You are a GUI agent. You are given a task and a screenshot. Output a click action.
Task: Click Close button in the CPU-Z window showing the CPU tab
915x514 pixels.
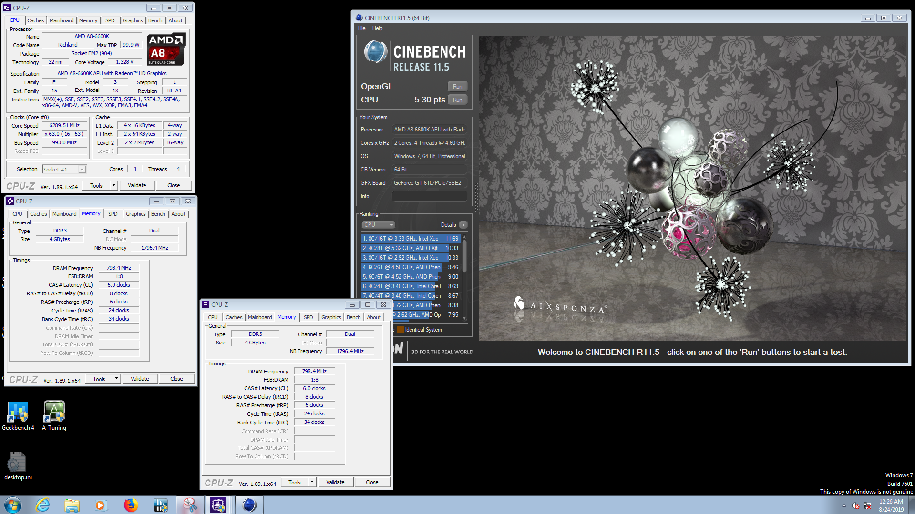[x=174, y=185]
